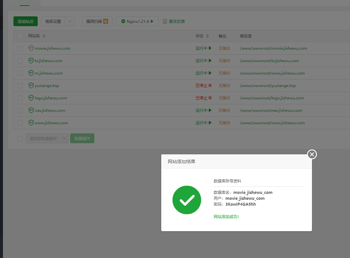Close the website add result dialog

(312, 154)
